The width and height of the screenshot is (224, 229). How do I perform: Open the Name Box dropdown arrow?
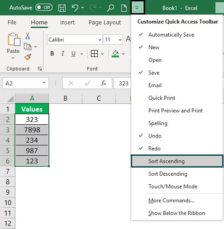tap(44, 83)
